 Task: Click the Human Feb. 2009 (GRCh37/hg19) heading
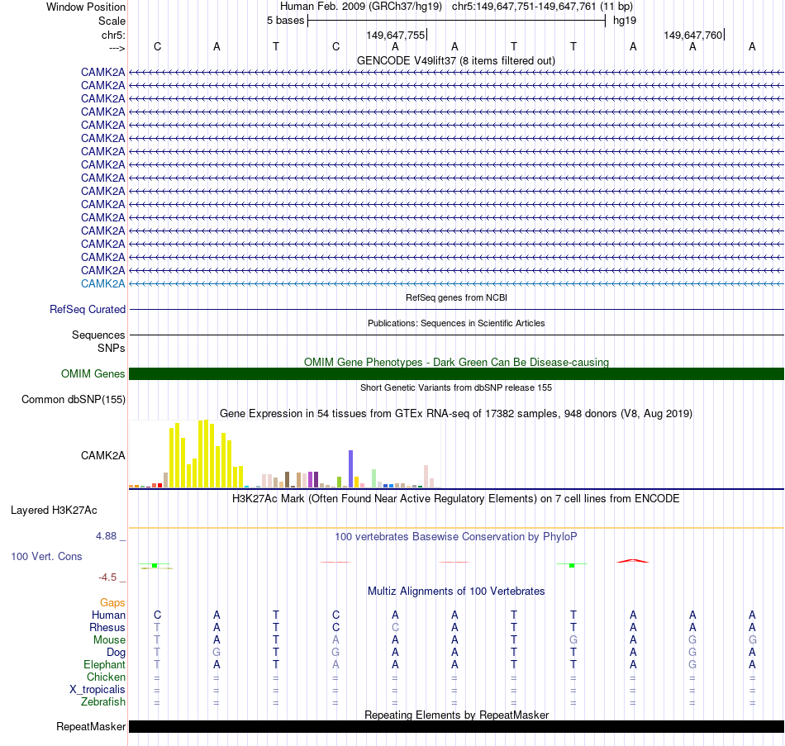click(361, 7)
